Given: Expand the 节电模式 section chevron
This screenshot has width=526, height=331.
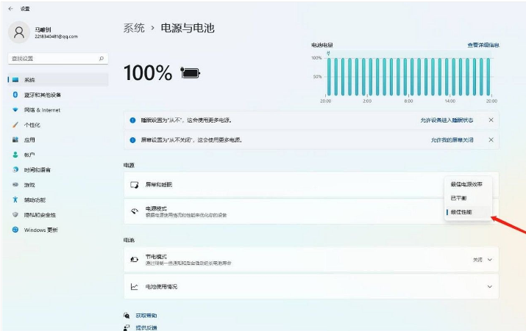Looking at the screenshot, I should [x=490, y=259].
